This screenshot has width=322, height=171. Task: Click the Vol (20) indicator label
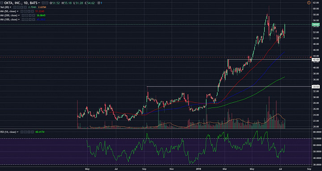coord(5,7)
